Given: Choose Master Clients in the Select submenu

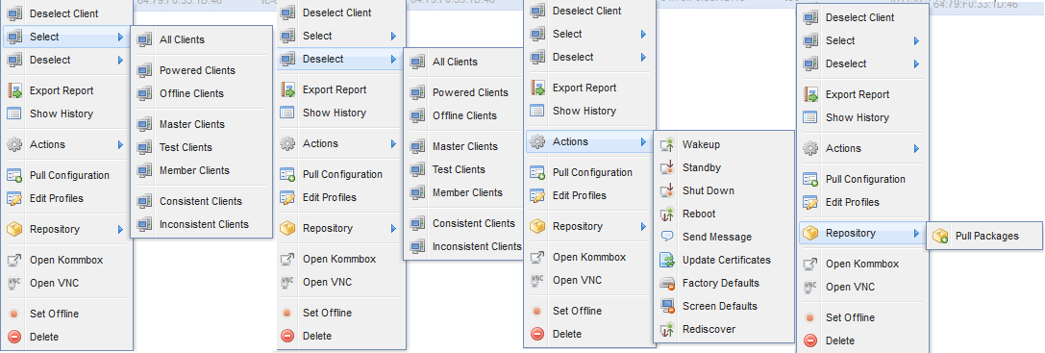Looking at the screenshot, I should click(192, 125).
